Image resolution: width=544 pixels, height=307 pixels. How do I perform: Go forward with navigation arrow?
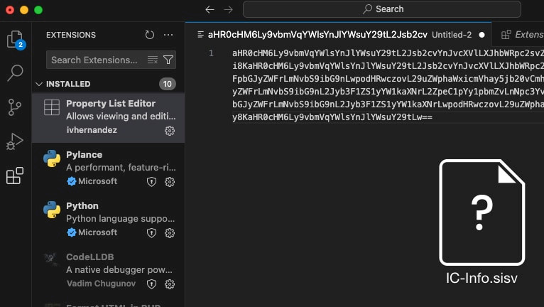click(x=228, y=9)
